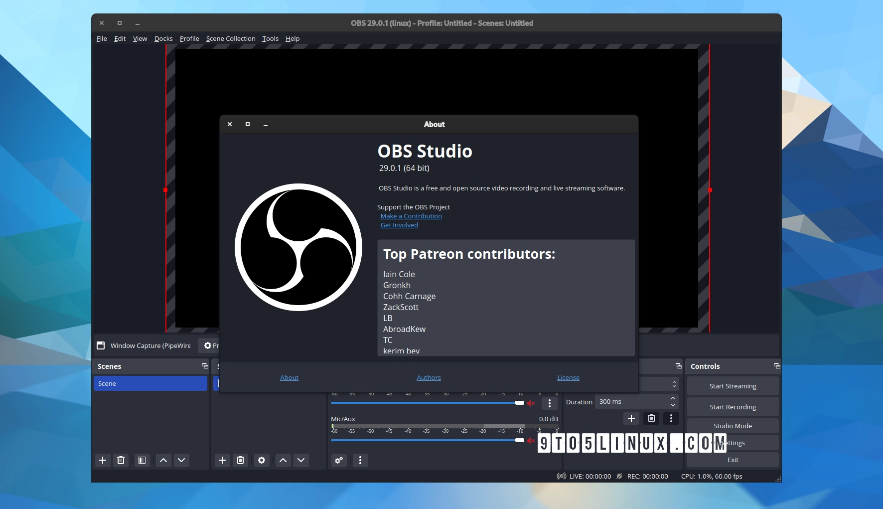Open the scene transition dropdown
This screenshot has height=509, width=883.
(x=657, y=384)
